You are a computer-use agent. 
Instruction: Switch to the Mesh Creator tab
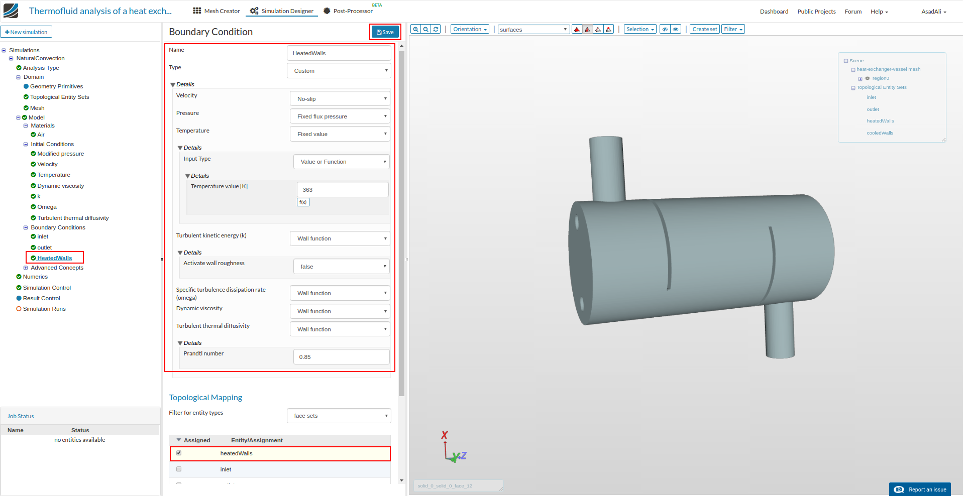[x=217, y=11]
